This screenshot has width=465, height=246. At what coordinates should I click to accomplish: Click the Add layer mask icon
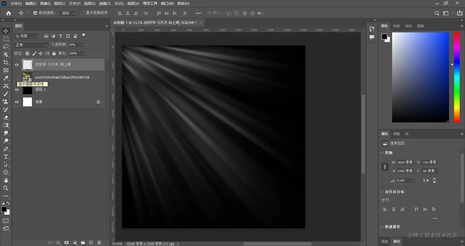pyautogui.click(x=66, y=243)
